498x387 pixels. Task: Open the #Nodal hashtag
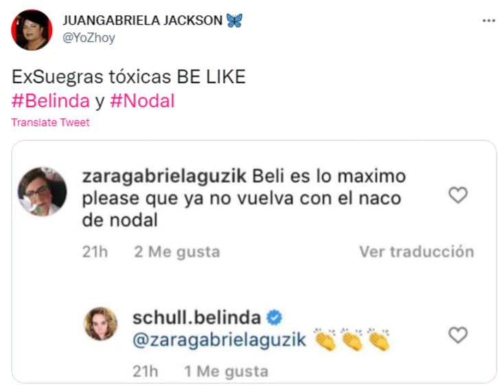point(142,101)
